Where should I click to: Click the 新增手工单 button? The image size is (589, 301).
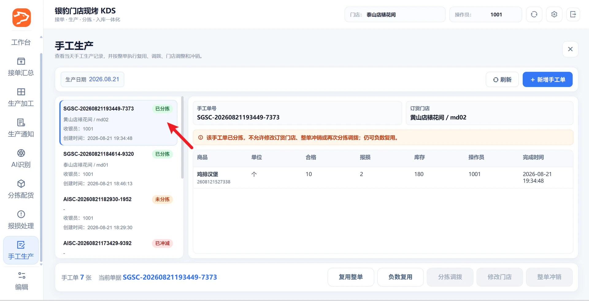[x=548, y=80]
